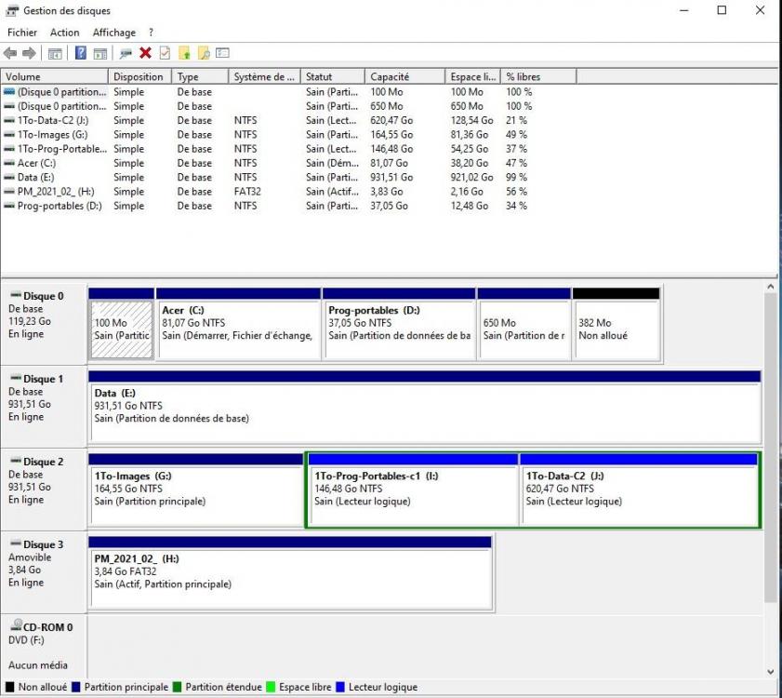Click the folder with green arrow icon
782x698 pixels.
click(x=184, y=53)
